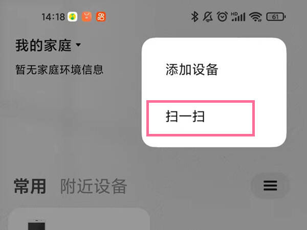Tap the muted bell silent mode icon
This screenshot has width=307, height=230.
point(208,17)
